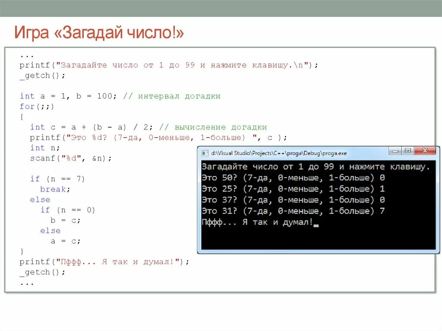Image resolution: width=442 pixels, height=331 pixels.
Task: Click the comment 'вычисление догадки'
Action: [221, 127]
